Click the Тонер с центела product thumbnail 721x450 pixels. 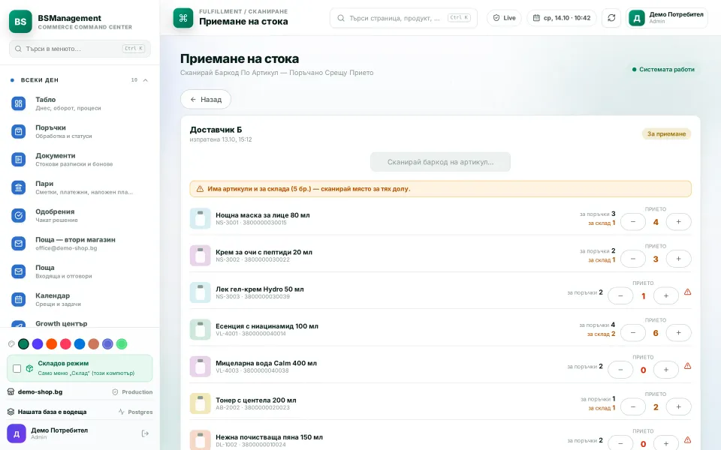tap(200, 403)
